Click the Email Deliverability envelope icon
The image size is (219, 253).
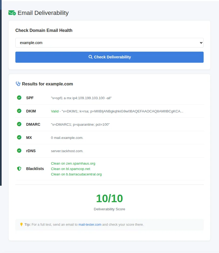click(12, 13)
